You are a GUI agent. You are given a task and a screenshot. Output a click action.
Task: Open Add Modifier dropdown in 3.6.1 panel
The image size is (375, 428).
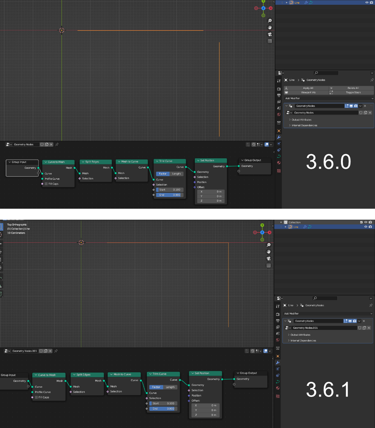point(327,314)
